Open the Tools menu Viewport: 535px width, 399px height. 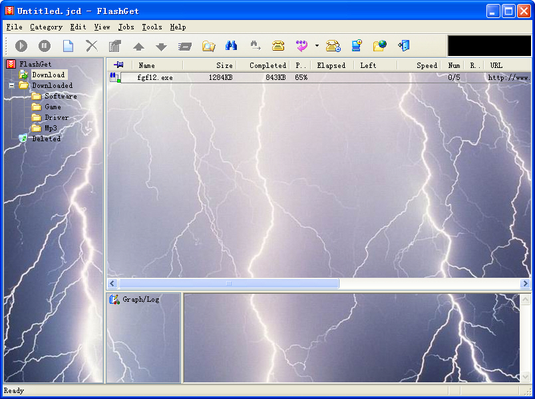152,27
